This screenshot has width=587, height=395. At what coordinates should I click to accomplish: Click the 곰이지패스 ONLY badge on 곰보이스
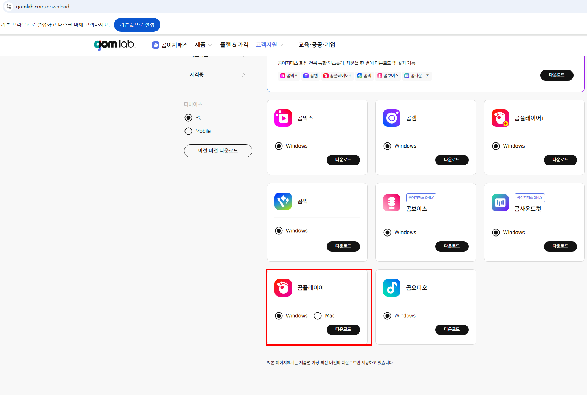[421, 198]
